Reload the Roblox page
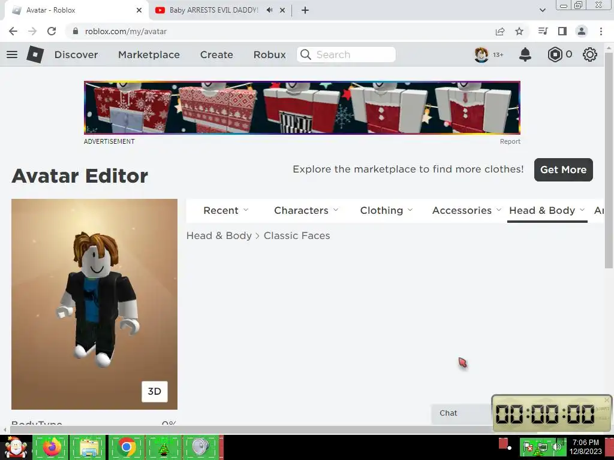The width and height of the screenshot is (614, 460). (52, 31)
